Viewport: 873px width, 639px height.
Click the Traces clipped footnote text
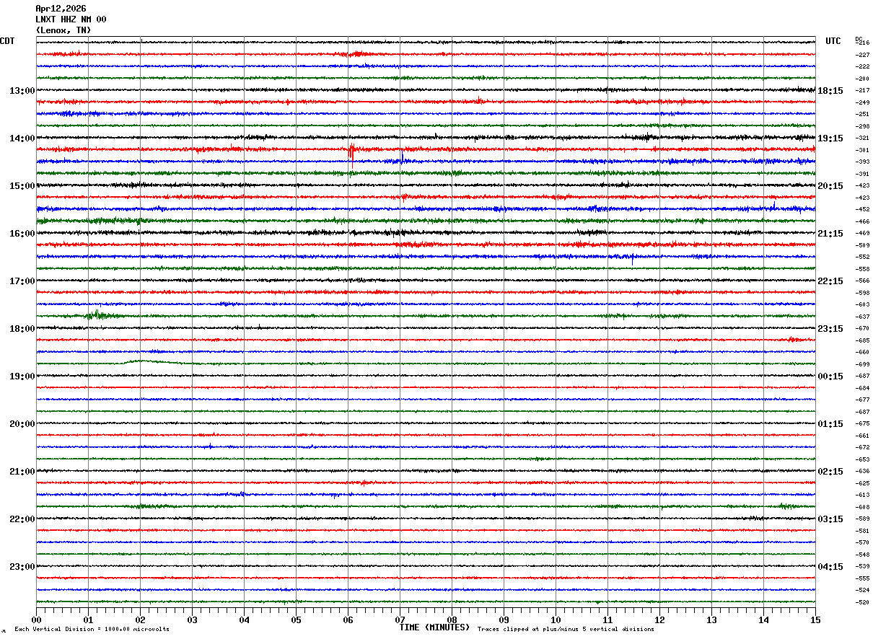[x=566, y=630]
